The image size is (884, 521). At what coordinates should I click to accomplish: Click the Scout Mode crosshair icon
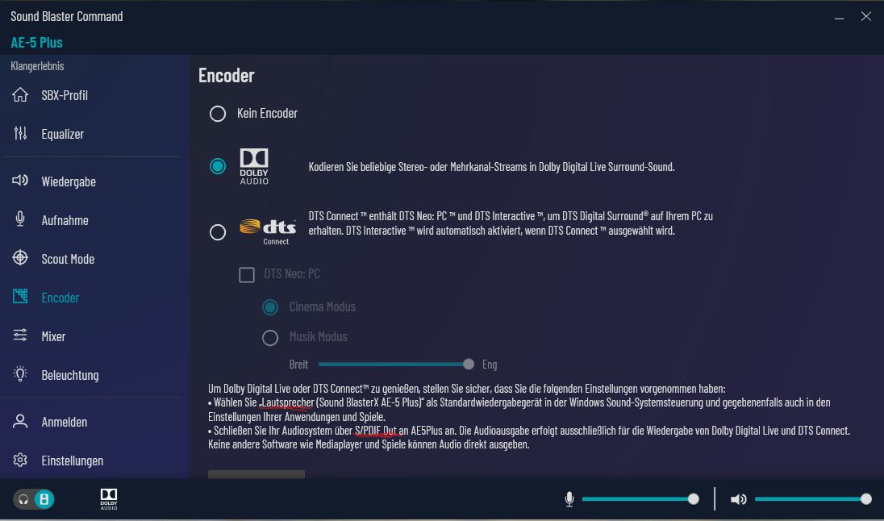point(20,258)
